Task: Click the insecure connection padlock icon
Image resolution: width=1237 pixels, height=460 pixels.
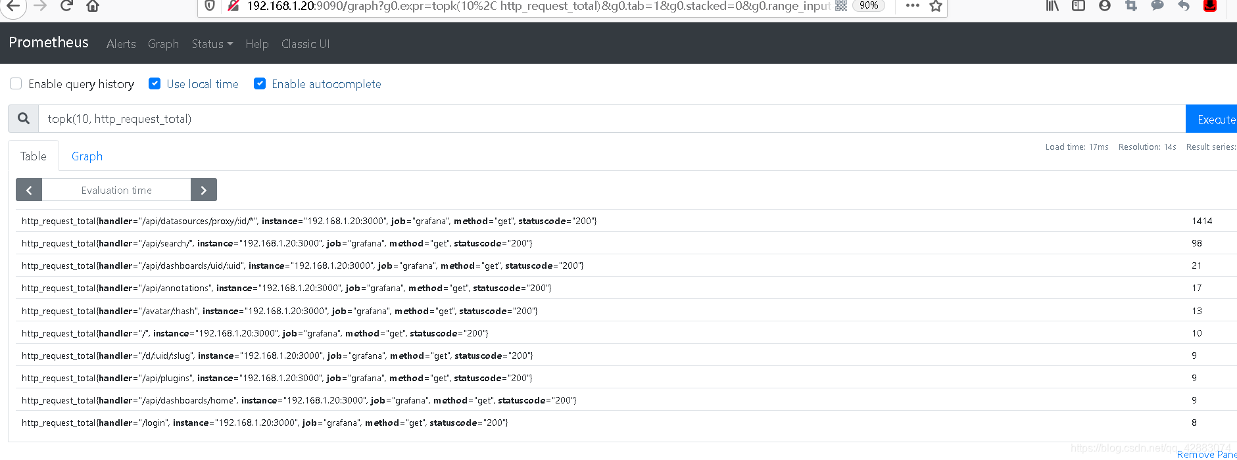Action: (233, 6)
